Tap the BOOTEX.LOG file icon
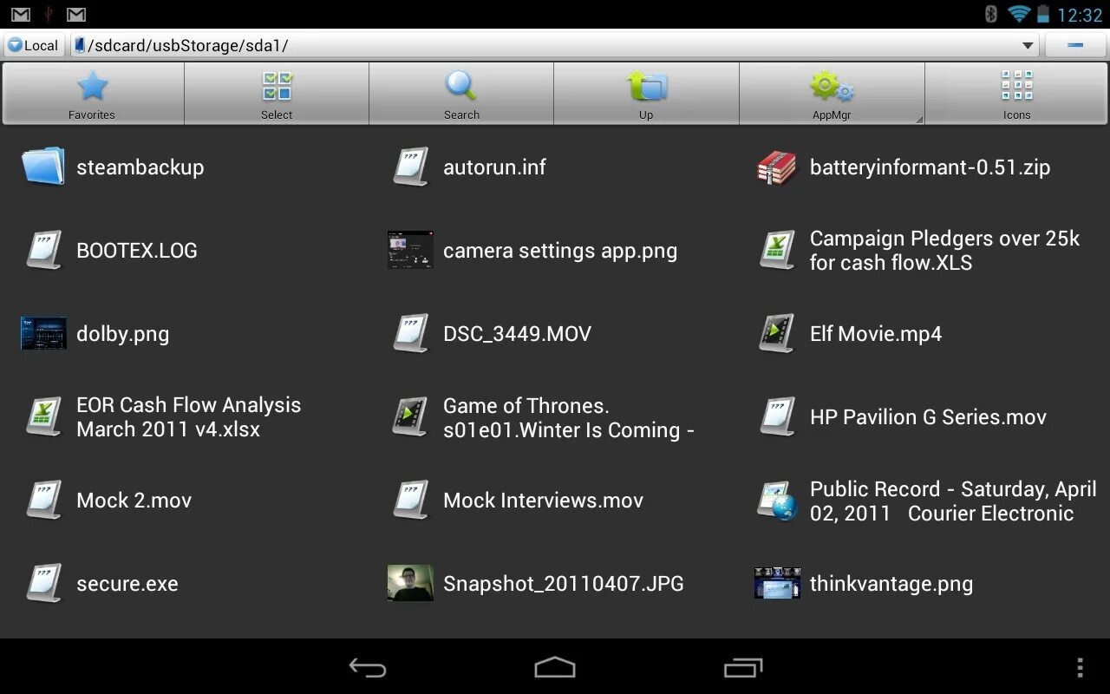 (43, 250)
